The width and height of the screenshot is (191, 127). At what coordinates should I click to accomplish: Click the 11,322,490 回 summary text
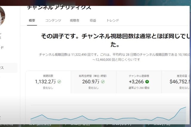click(x=81, y=55)
